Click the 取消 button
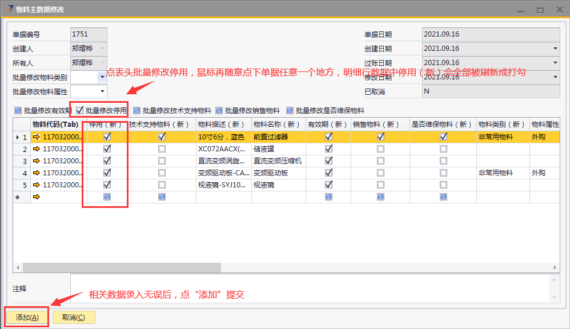570x329 pixels. click(74, 318)
